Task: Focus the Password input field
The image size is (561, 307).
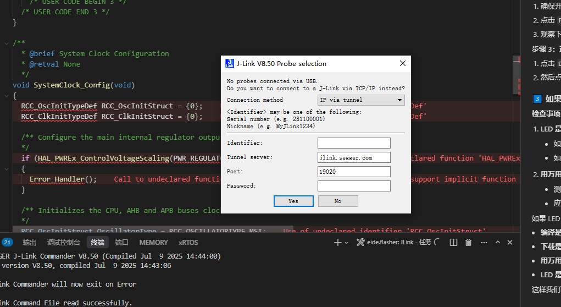Action: tap(354, 186)
